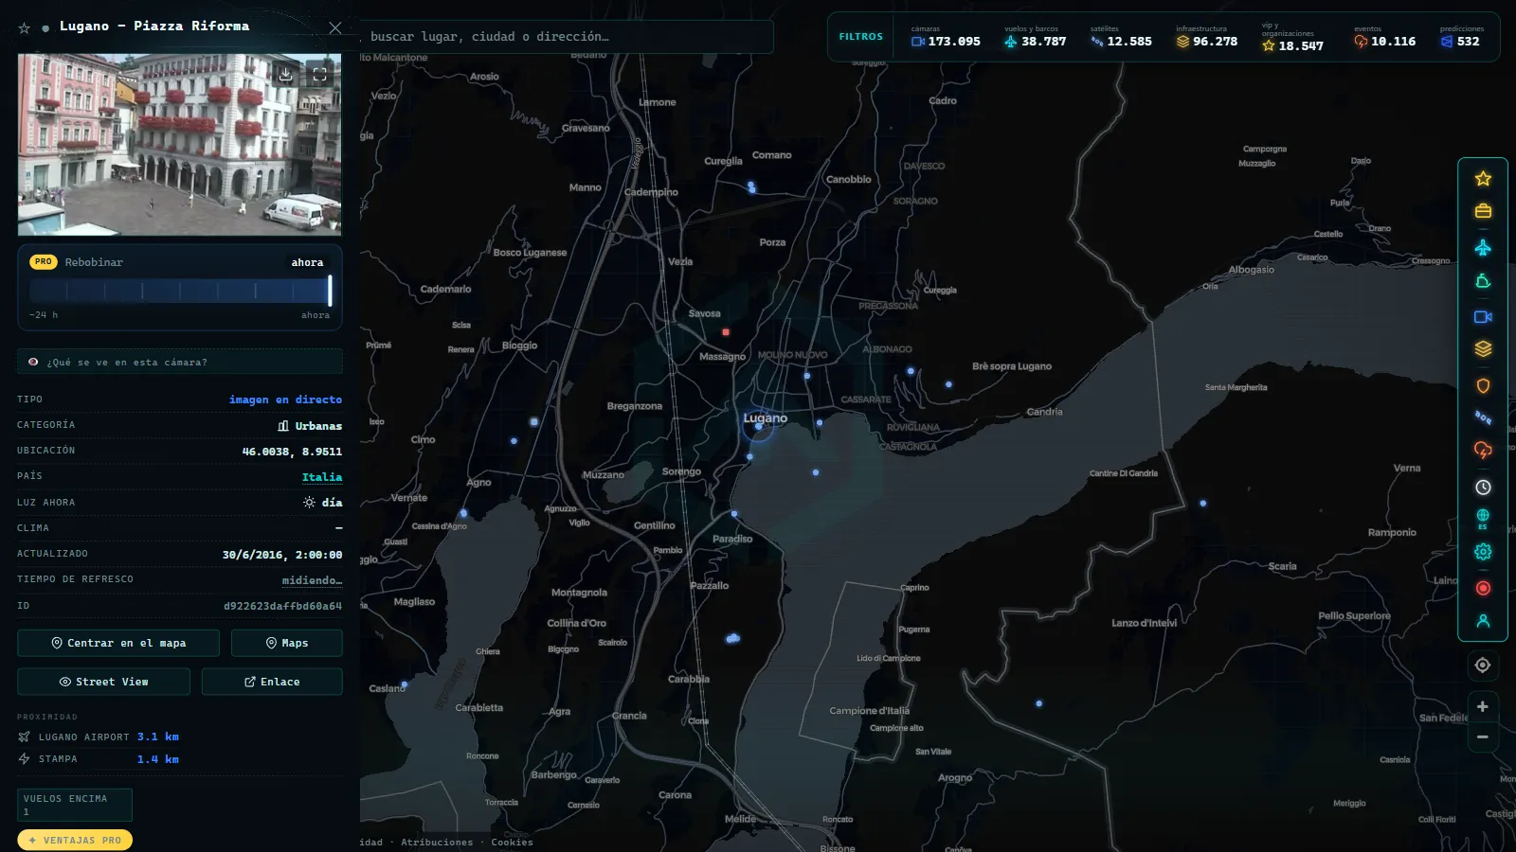Open favorites star in right sidebar
Screen dimensions: 1516x852
point(1483,179)
